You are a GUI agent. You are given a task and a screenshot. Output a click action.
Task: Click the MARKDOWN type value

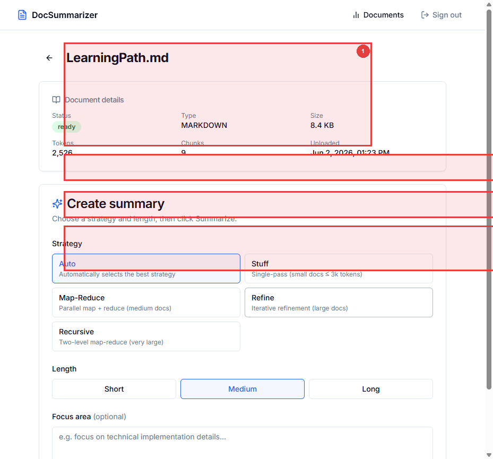tap(204, 125)
